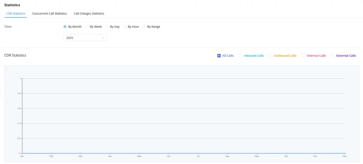Uncheck the All Calls checkbox
363x164 pixels.
tap(219, 56)
